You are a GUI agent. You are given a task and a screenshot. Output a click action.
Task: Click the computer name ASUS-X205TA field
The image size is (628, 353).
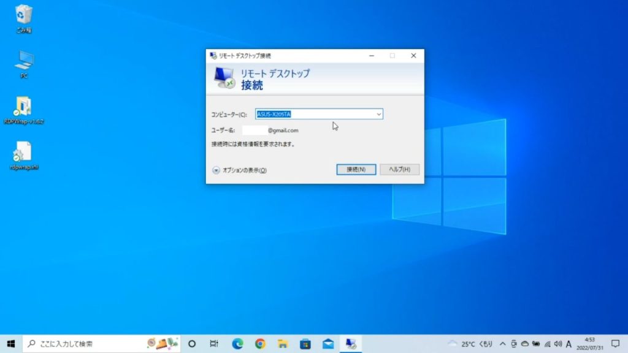click(313, 114)
